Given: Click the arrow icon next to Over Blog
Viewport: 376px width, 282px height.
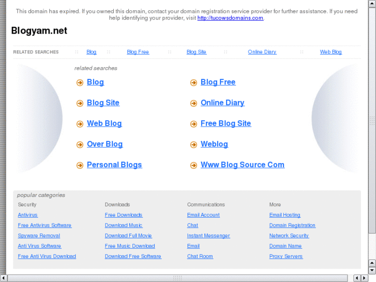Looking at the screenshot, I should [x=80, y=145].
